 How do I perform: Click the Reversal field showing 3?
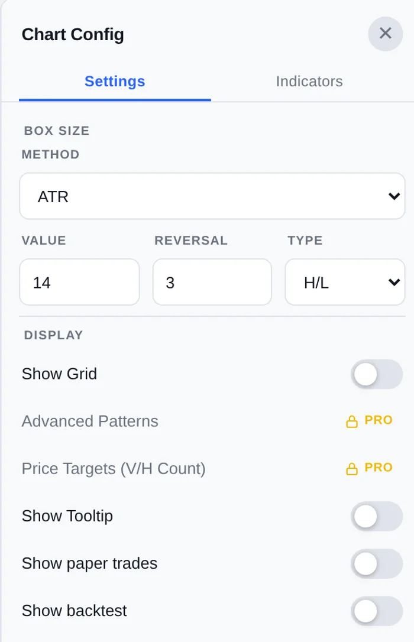212,282
